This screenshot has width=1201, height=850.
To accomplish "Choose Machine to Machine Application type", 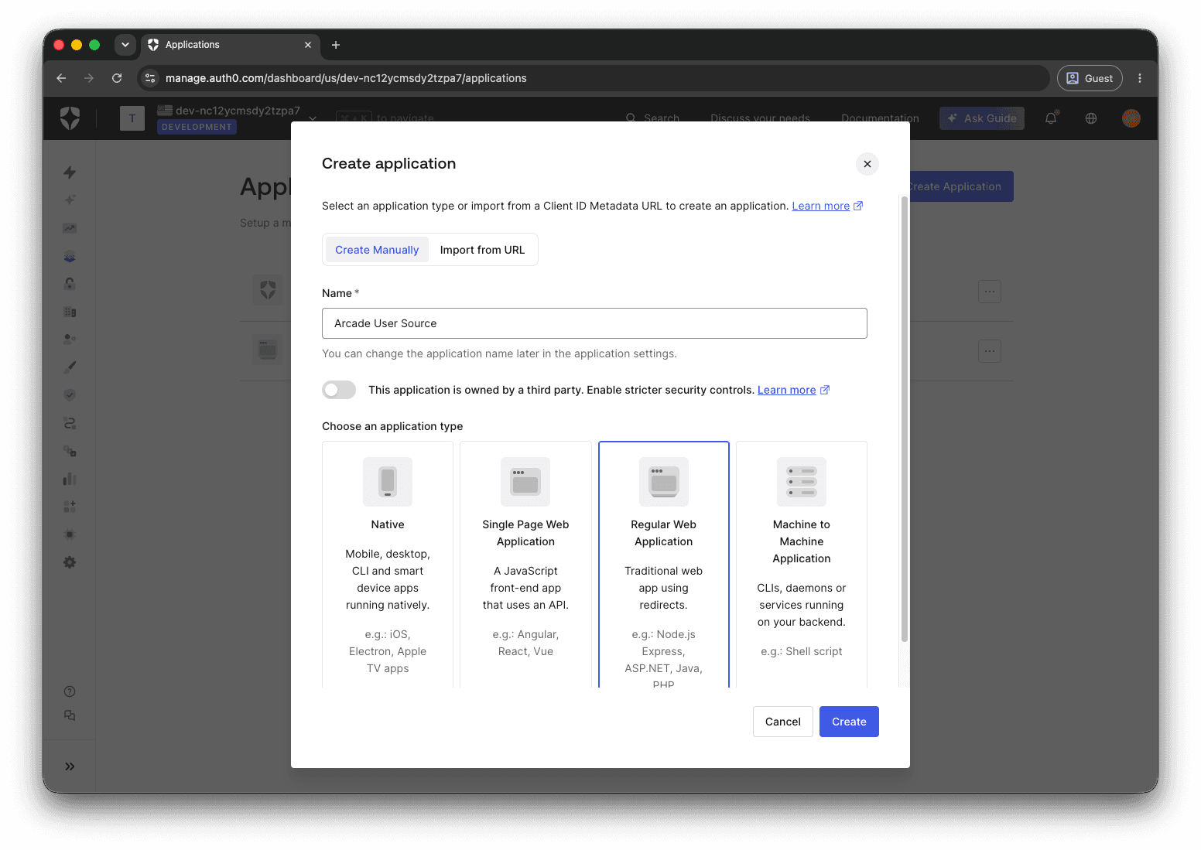I will 802,565.
